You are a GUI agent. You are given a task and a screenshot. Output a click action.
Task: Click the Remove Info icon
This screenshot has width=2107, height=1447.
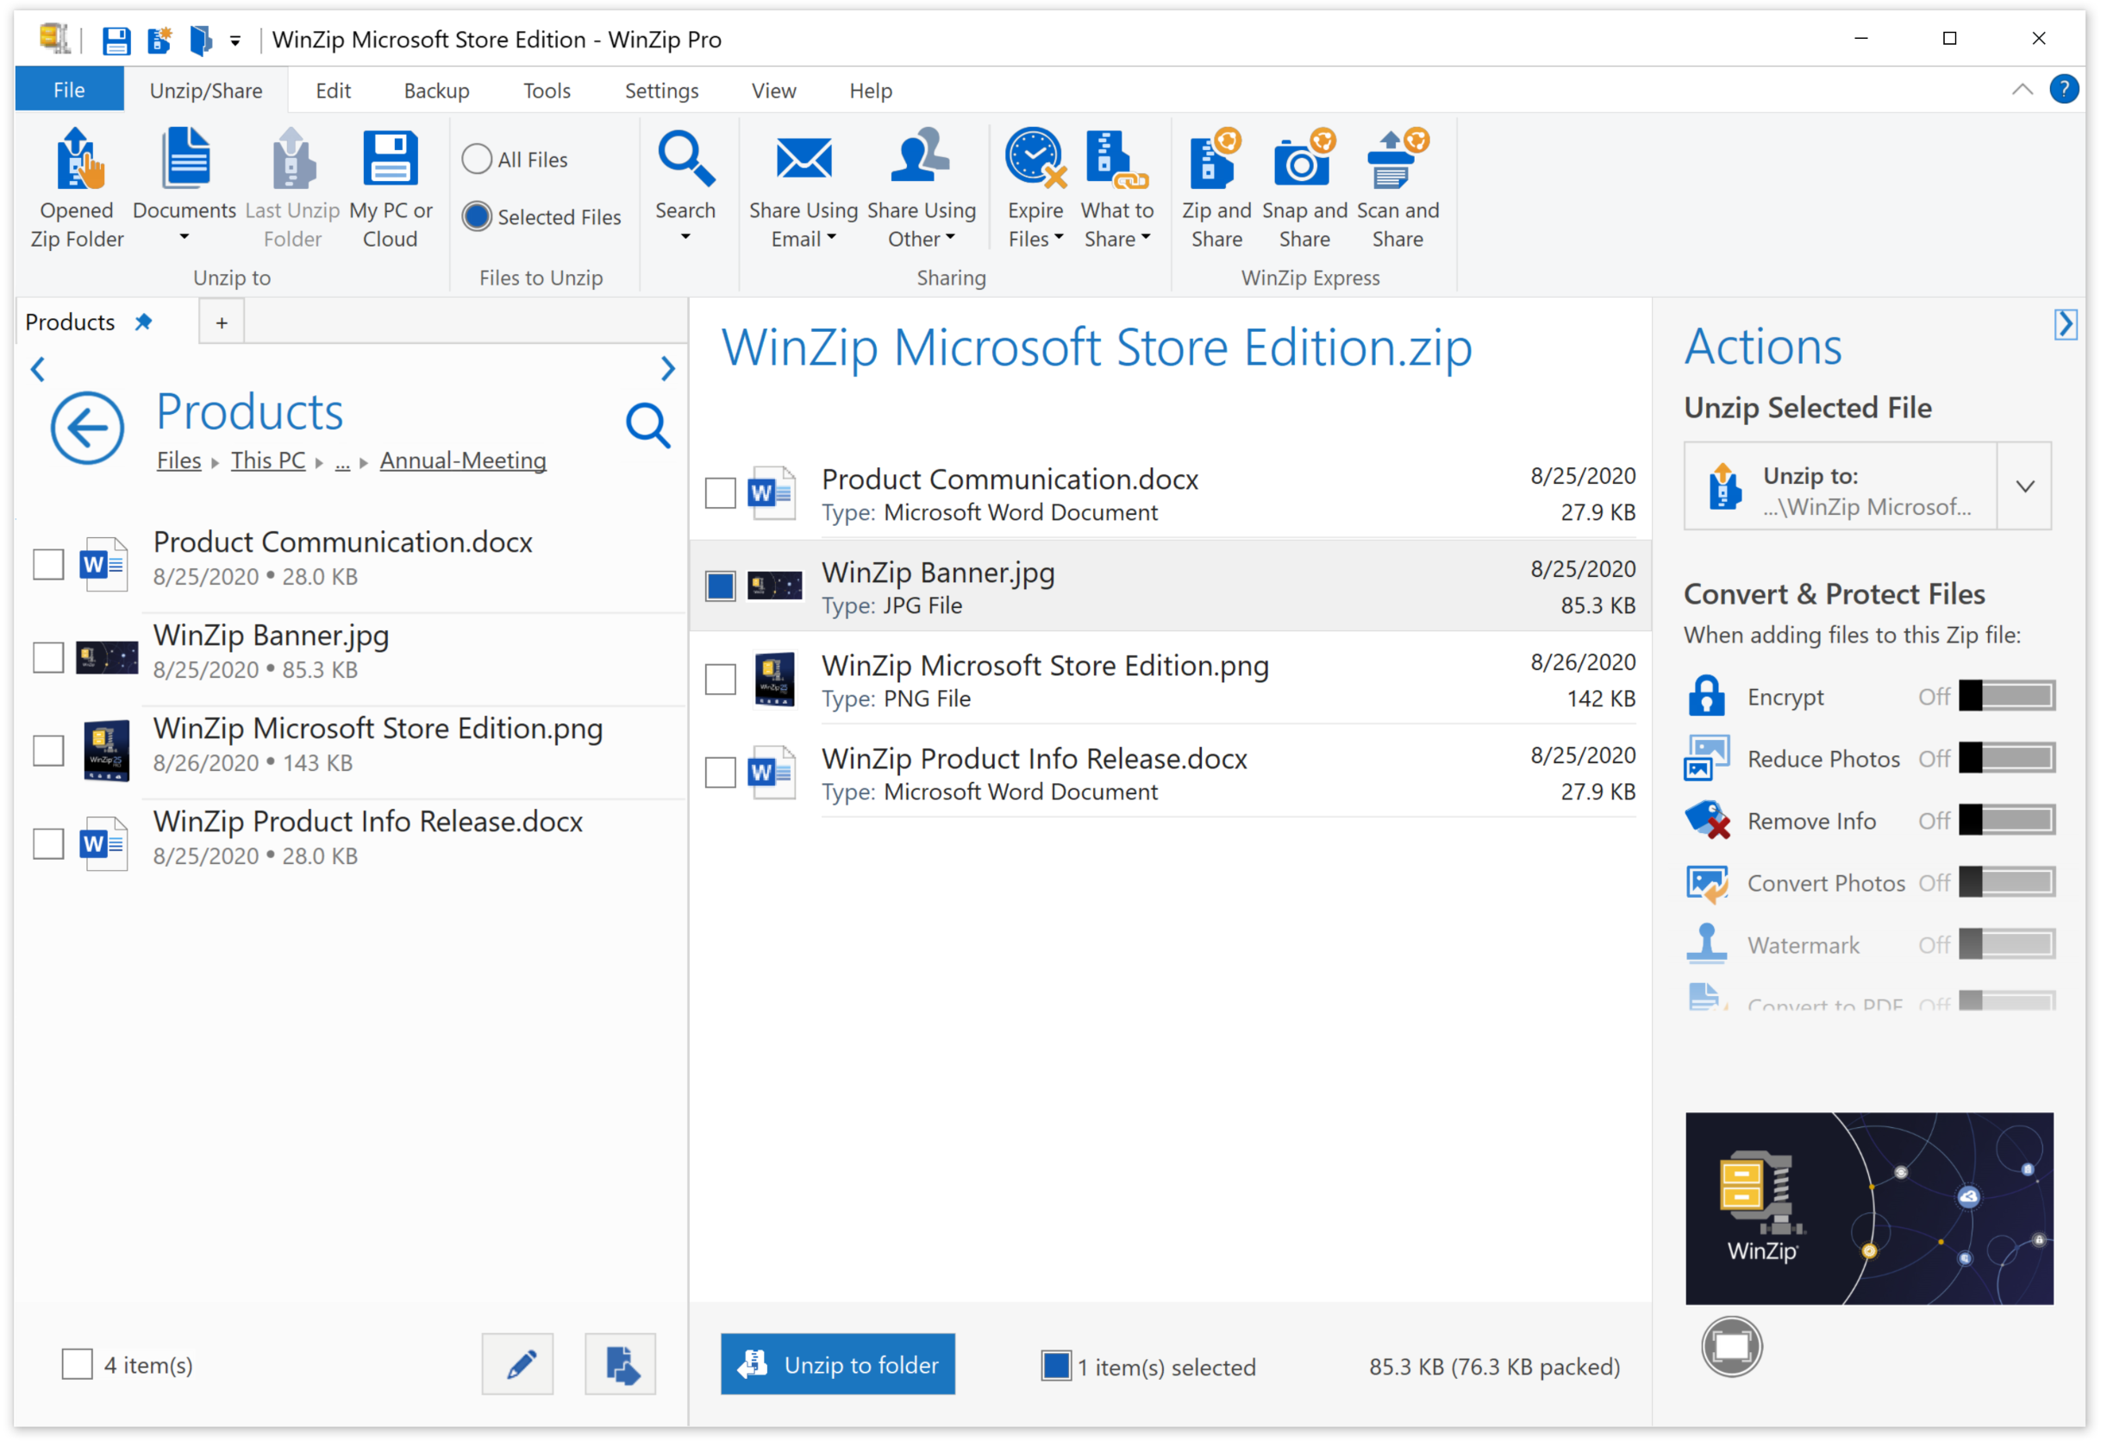coord(1707,819)
